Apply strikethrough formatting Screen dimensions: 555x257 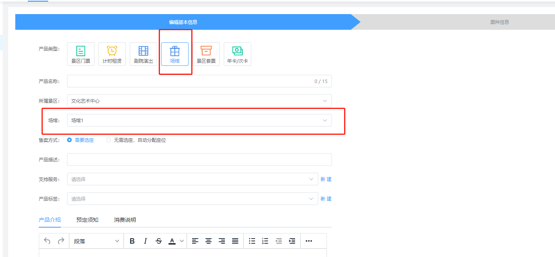tap(159, 241)
